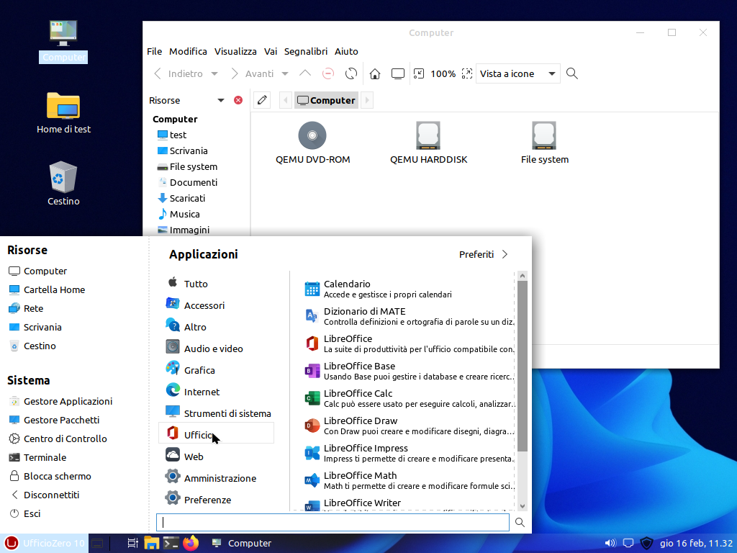Show Preferiti applications
The height and width of the screenshot is (553, 737).
479,253
